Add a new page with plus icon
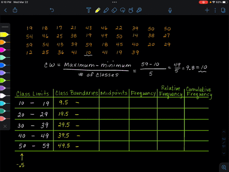Screen dimensions: 229x172 click(207, 11)
